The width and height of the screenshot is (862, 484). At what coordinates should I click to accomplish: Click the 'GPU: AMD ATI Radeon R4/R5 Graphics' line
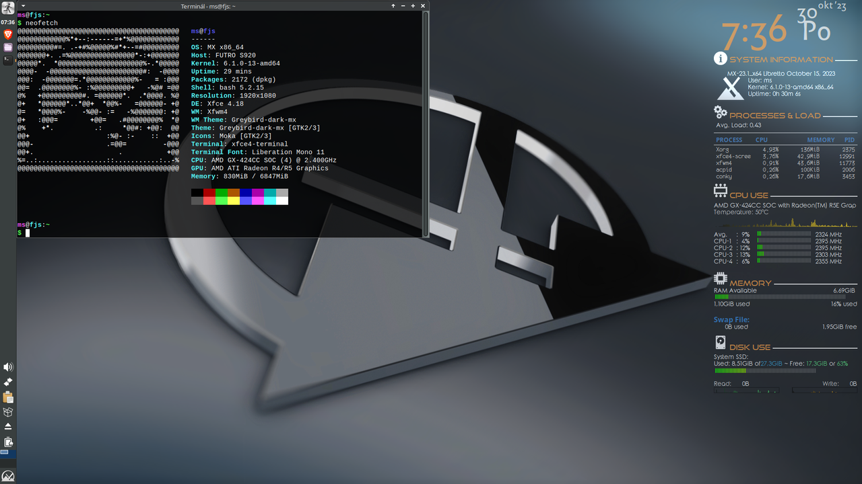[x=260, y=168]
